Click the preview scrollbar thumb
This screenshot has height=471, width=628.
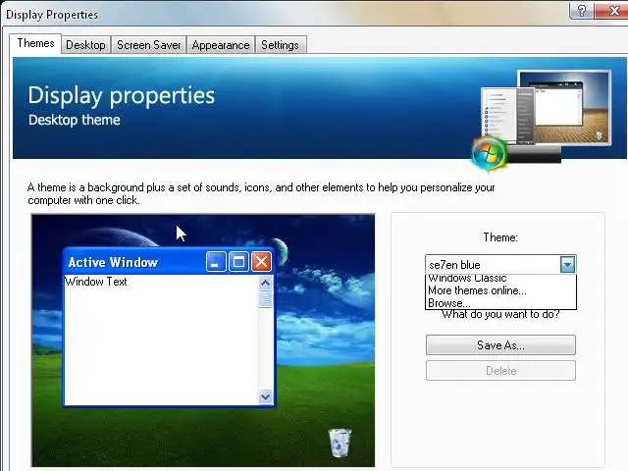click(x=265, y=300)
